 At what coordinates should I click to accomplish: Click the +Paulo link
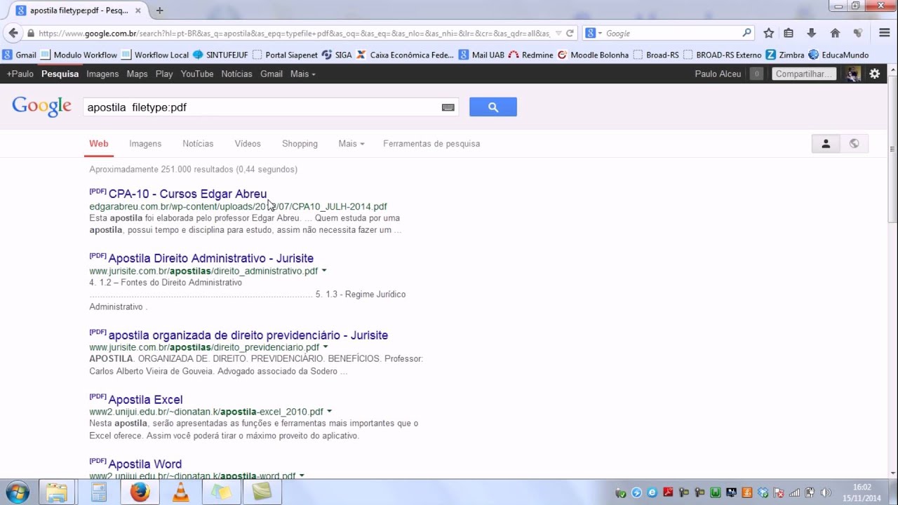click(x=20, y=74)
